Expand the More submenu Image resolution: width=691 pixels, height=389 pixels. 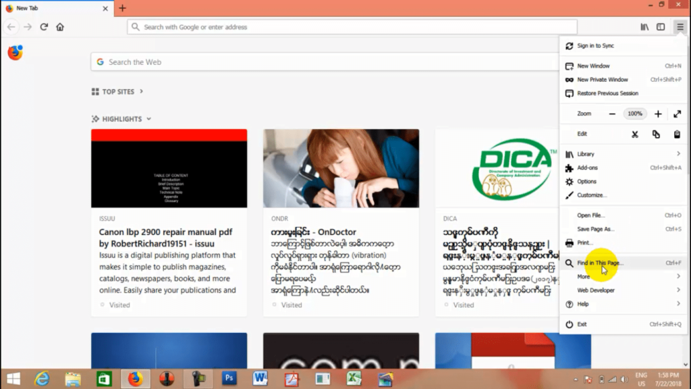[623, 276]
